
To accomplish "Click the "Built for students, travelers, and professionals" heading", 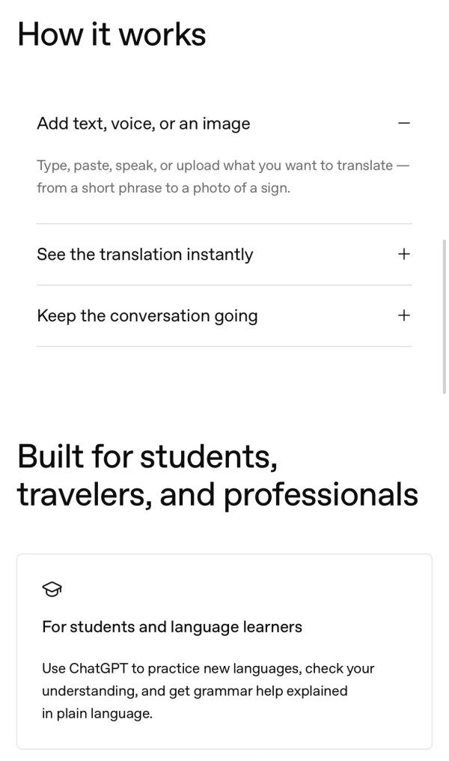I will (216, 475).
